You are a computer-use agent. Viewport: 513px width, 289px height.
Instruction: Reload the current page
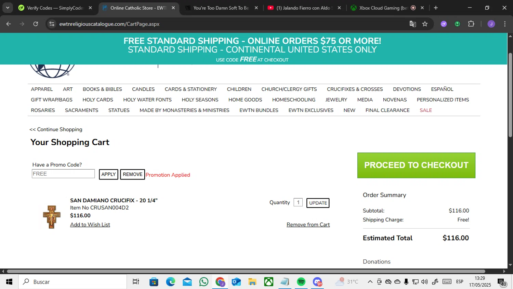pyautogui.click(x=36, y=24)
